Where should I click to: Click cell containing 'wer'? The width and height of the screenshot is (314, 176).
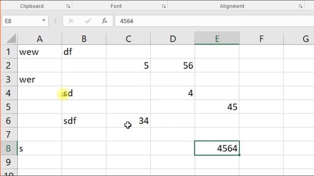point(40,79)
